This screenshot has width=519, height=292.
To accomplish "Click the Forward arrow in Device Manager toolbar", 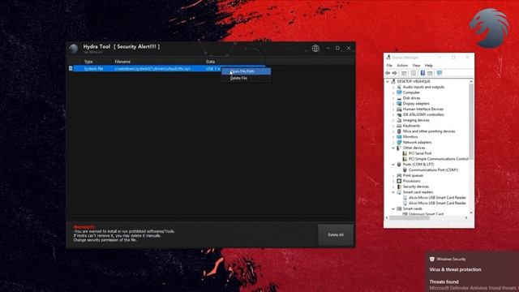I will point(395,73).
